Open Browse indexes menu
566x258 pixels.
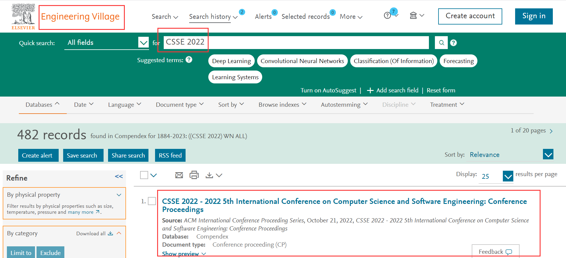[283, 105]
